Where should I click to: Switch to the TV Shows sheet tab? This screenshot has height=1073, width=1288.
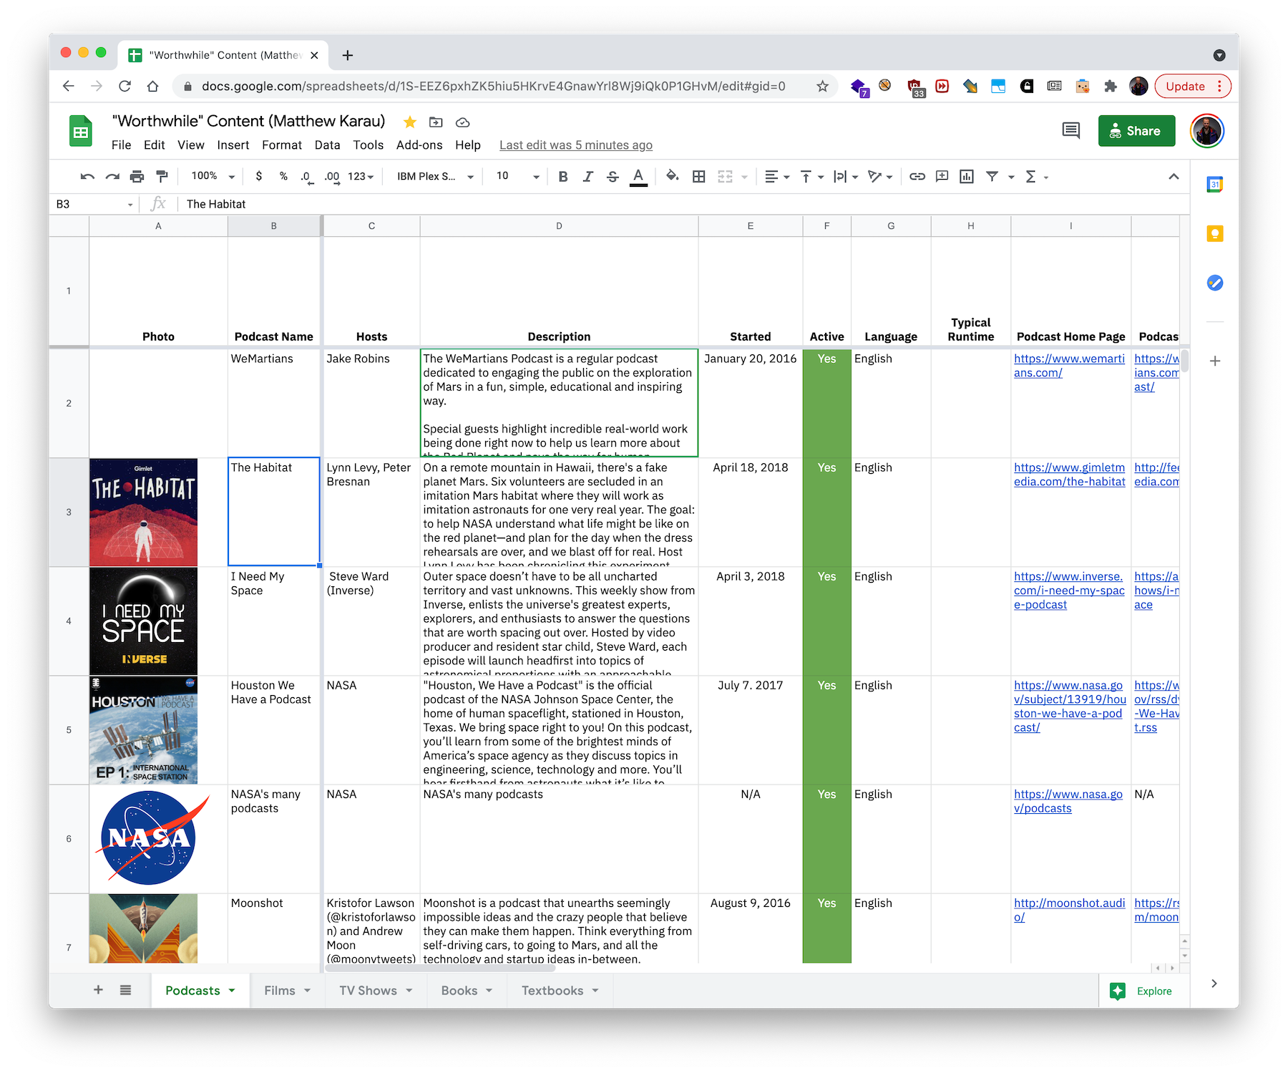[x=368, y=990]
